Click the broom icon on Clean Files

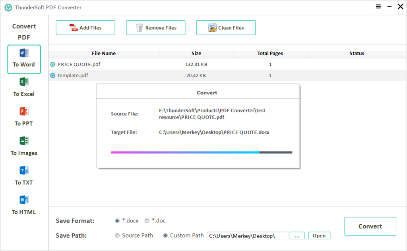point(212,28)
